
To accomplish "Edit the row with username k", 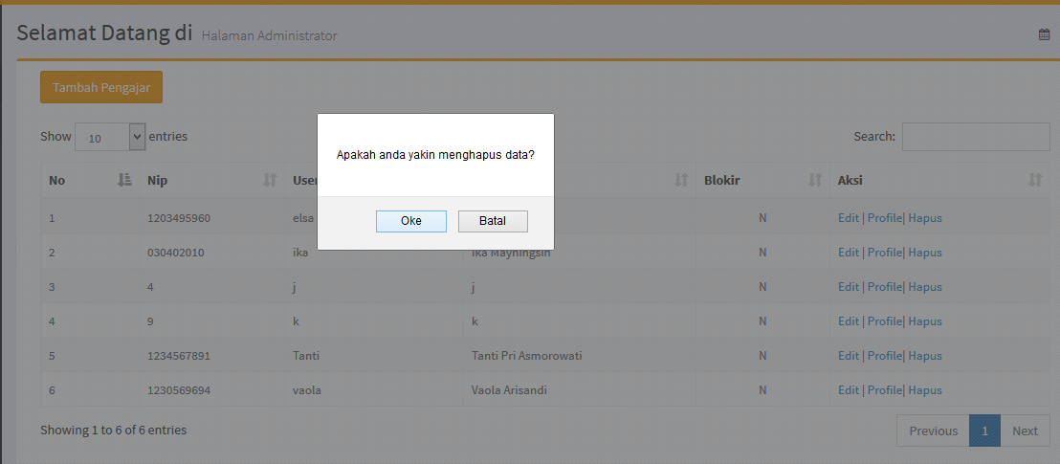I will [849, 321].
